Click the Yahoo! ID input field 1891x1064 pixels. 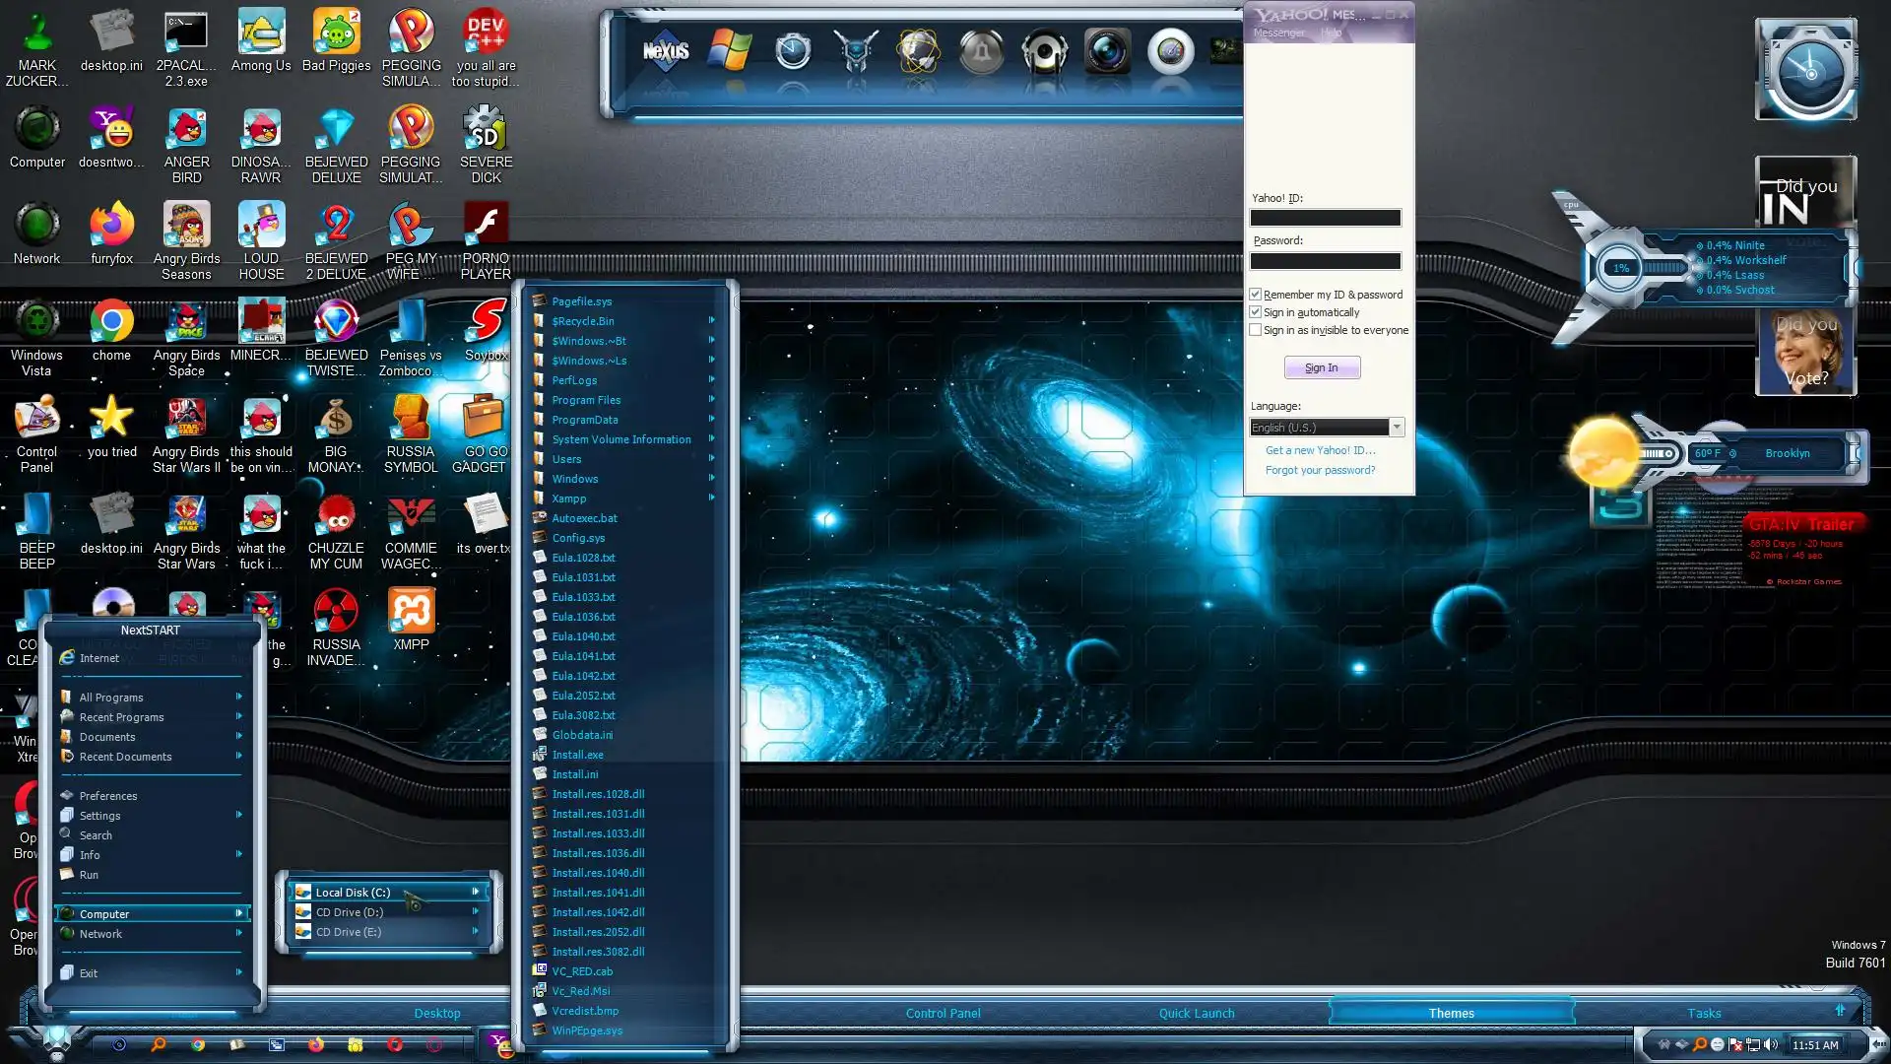[1325, 218]
